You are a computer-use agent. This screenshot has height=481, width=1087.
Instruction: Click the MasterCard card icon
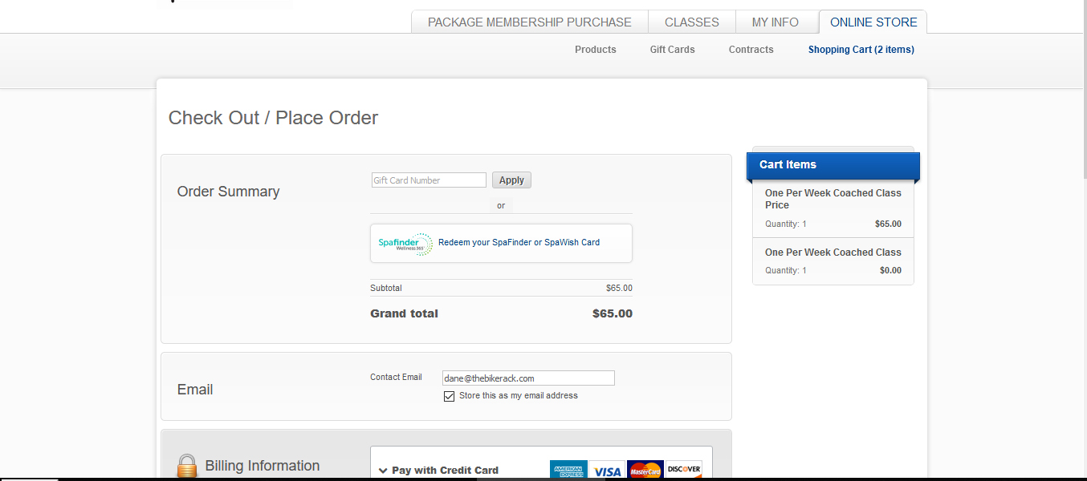point(645,470)
